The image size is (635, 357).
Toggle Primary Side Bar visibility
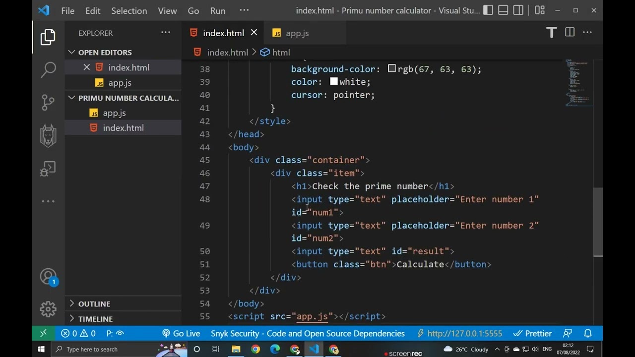[488, 10]
